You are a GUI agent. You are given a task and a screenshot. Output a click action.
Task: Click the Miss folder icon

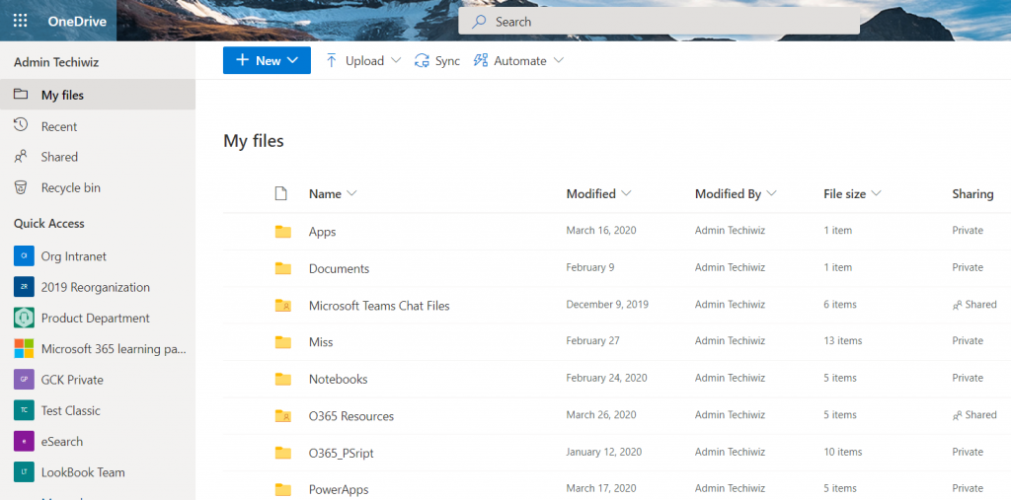[283, 342]
